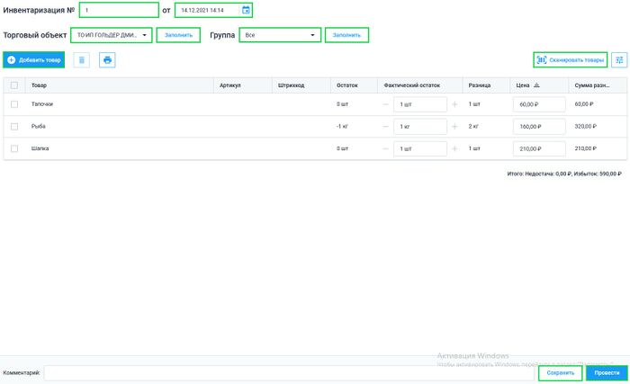The width and height of the screenshot is (630, 384).
Task: Increase actual stock for Тапочки
Action: (454, 104)
